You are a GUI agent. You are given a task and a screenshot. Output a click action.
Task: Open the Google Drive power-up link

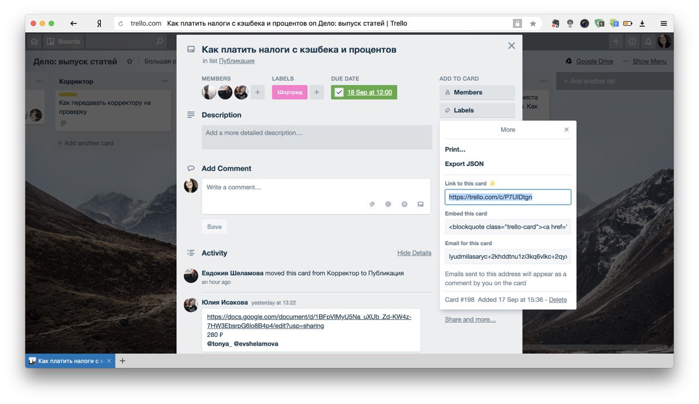click(x=589, y=61)
